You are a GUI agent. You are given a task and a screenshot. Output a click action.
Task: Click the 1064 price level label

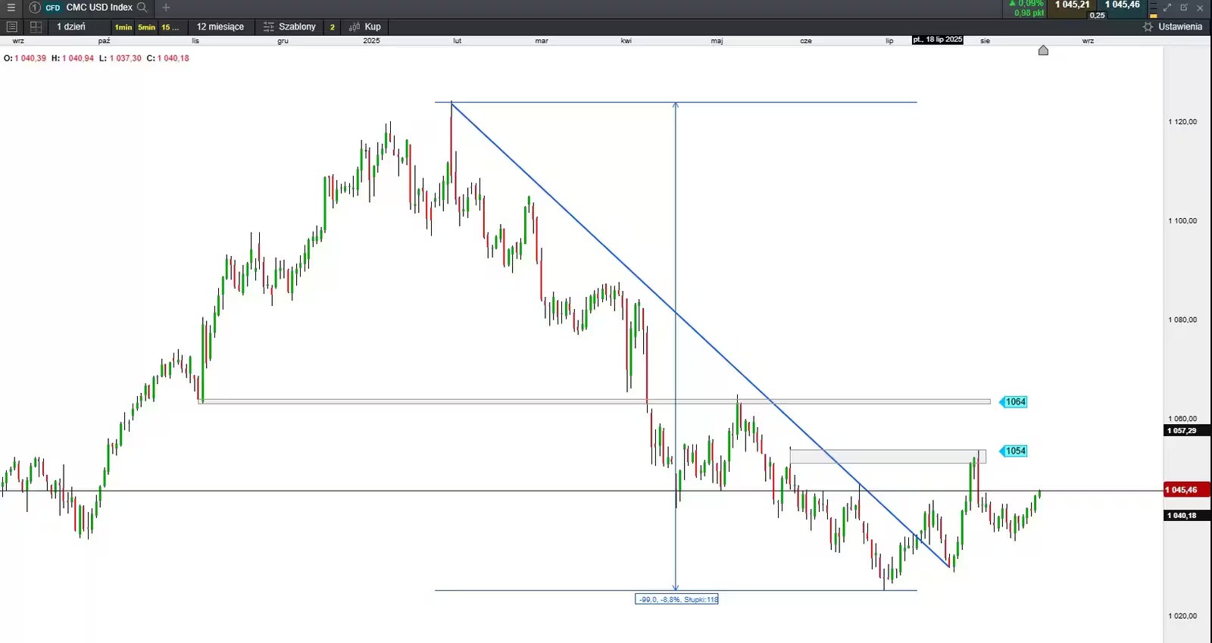(x=1014, y=401)
